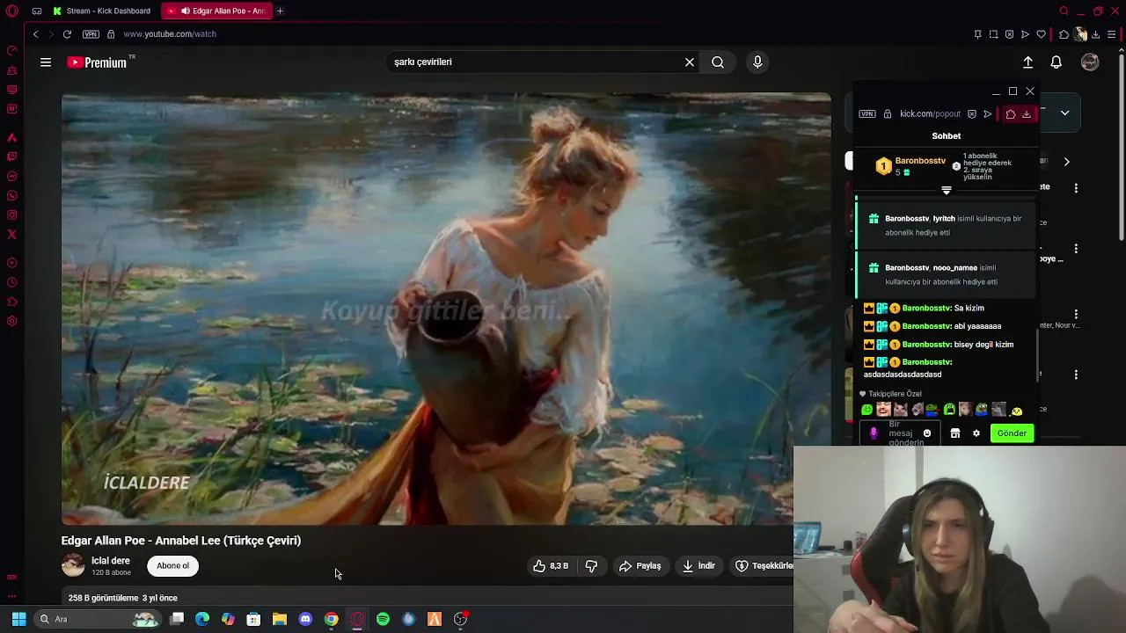Open Kick popout extensions cube icon

[1010, 114]
